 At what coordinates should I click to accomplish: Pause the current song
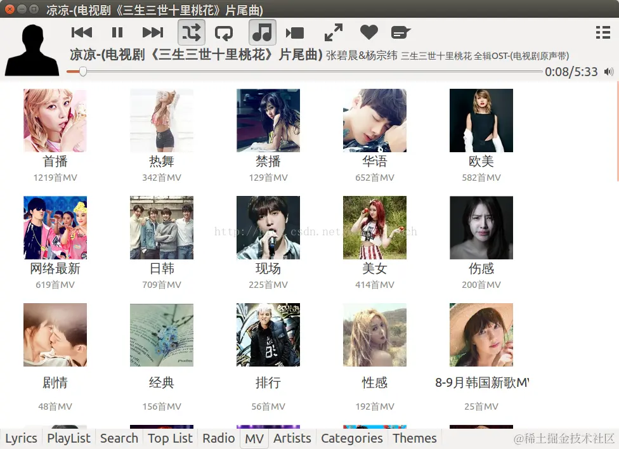[x=117, y=32]
